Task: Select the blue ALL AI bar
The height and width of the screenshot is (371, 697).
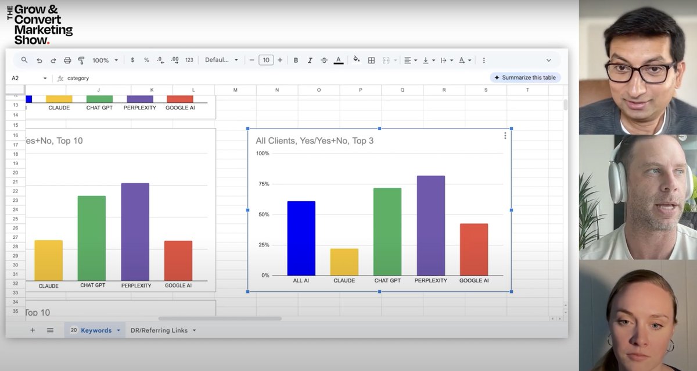Action: pos(301,238)
